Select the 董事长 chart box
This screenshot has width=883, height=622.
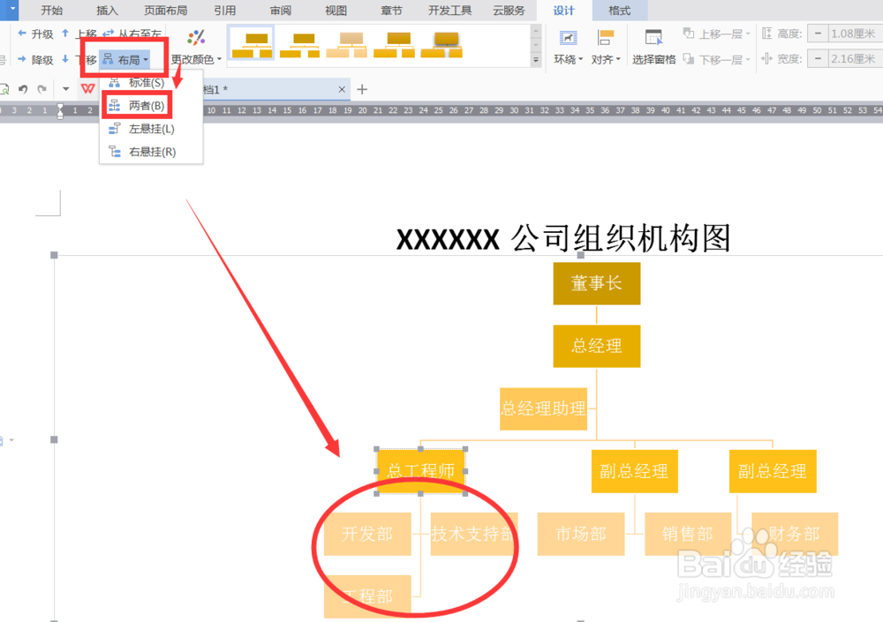click(x=597, y=283)
